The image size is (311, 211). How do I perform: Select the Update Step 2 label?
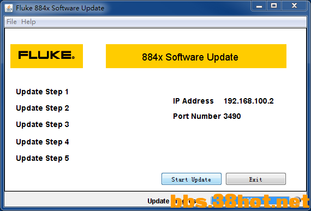point(43,108)
